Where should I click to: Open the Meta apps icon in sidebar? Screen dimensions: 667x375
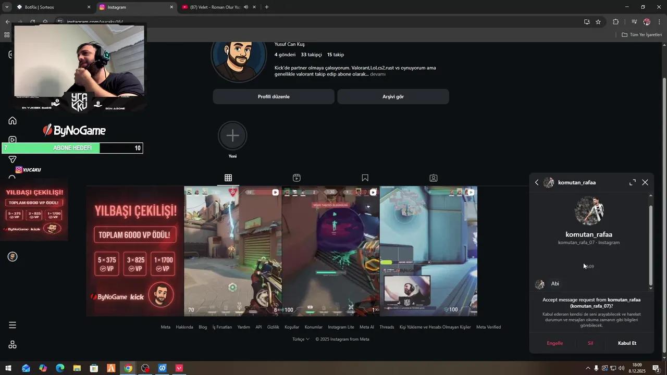tap(13, 344)
